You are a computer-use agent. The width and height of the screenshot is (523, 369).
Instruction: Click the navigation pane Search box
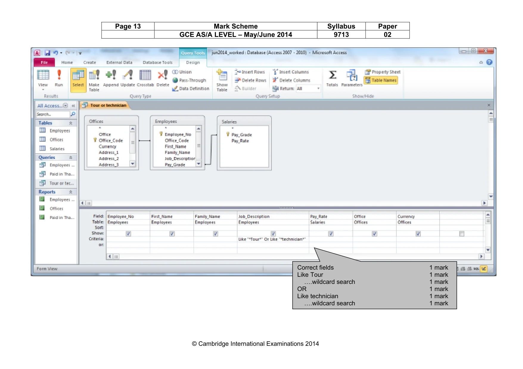pos(53,114)
